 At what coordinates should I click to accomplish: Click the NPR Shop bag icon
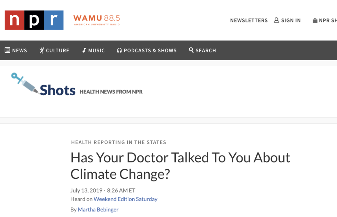tap(315, 20)
